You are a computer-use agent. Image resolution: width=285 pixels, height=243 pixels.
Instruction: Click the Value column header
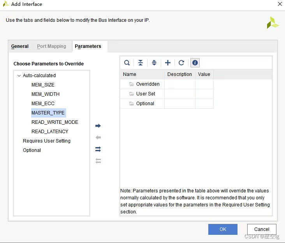(204, 74)
